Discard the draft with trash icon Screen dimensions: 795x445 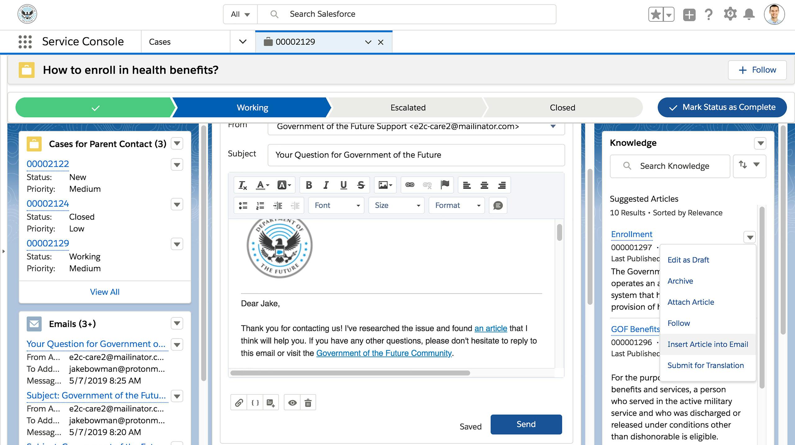(308, 402)
